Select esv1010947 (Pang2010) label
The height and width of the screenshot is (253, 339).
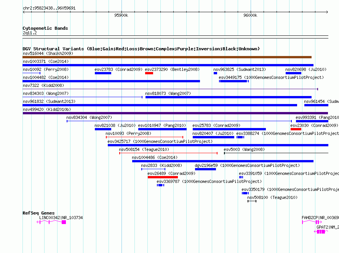[x=162, y=125]
